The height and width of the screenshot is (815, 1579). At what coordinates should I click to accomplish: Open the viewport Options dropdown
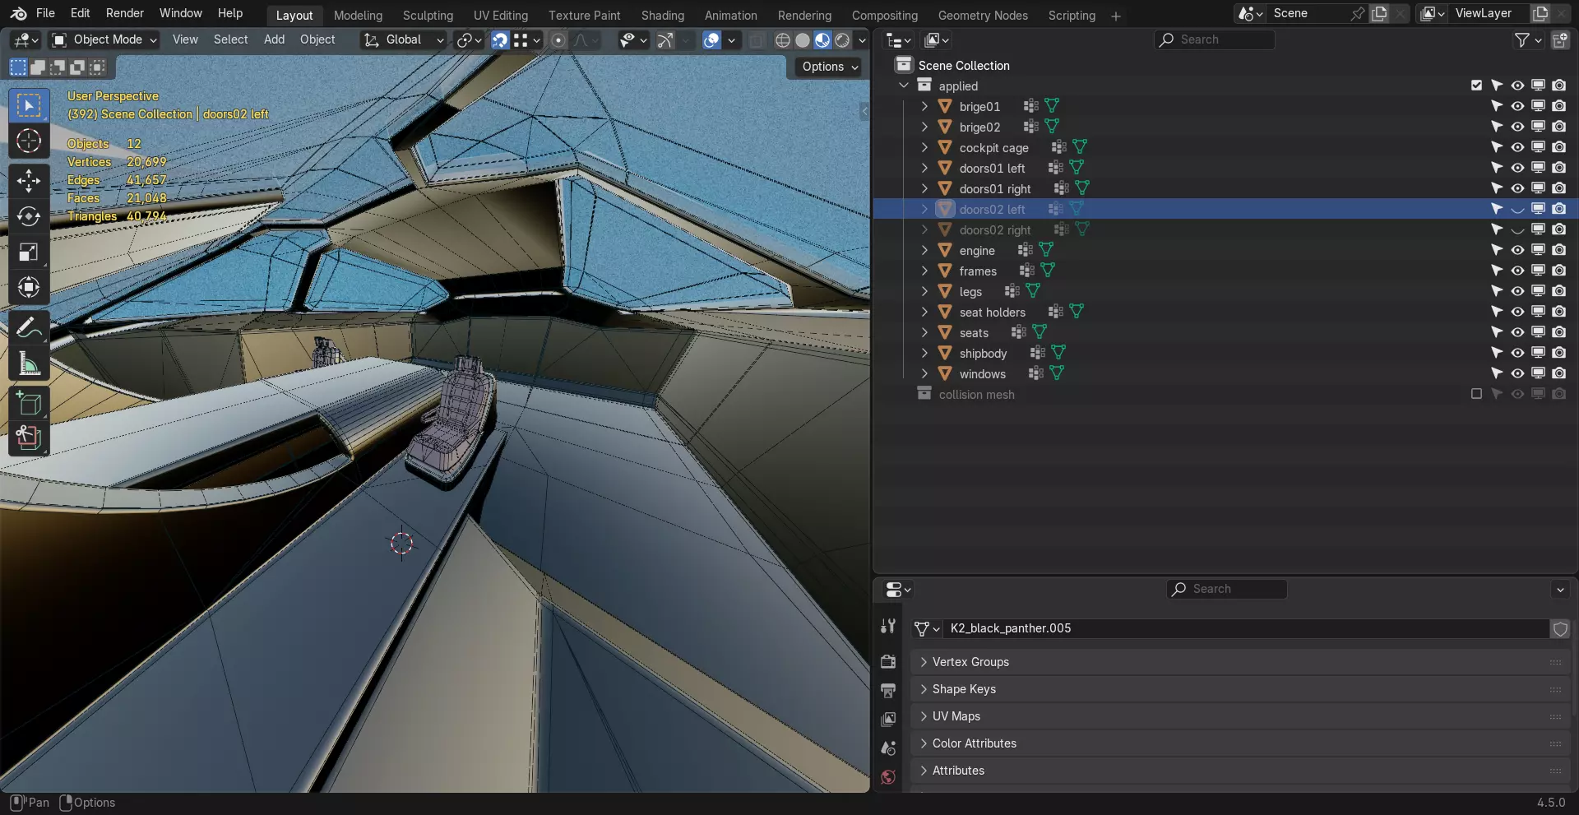pos(829,67)
